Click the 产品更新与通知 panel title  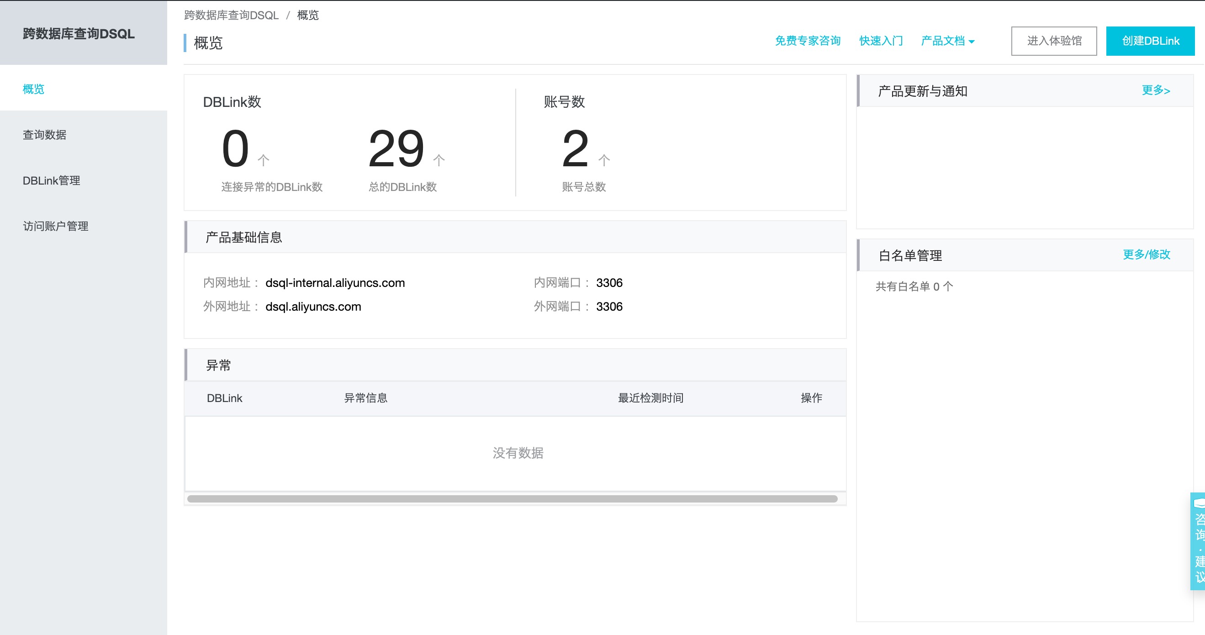click(x=922, y=91)
